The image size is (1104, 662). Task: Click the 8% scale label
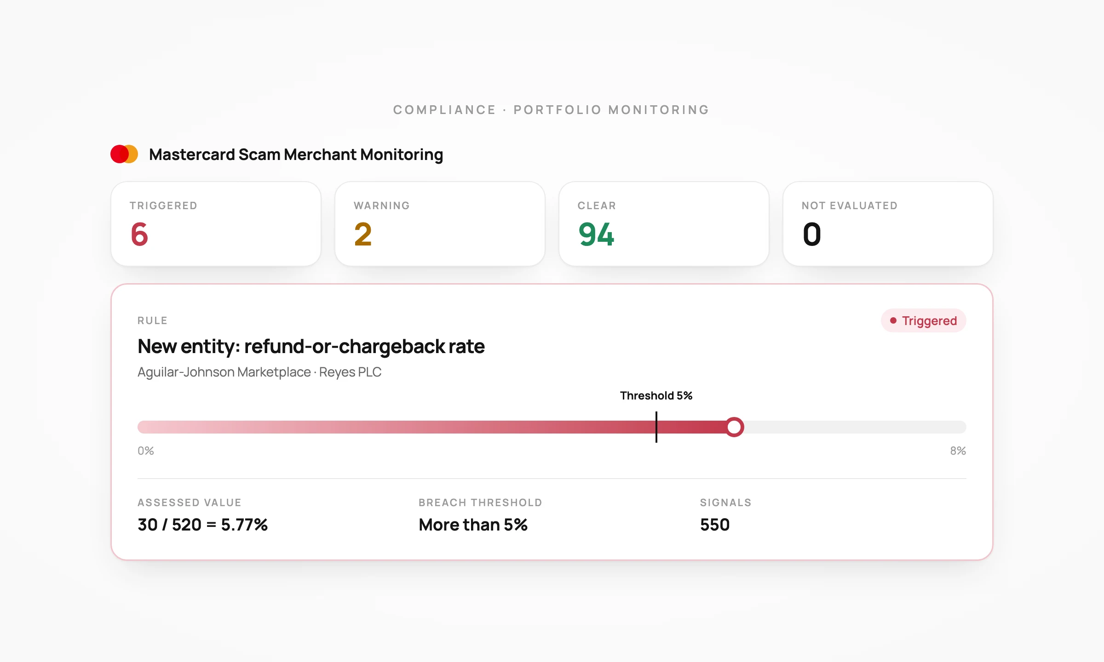(x=958, y=451)
